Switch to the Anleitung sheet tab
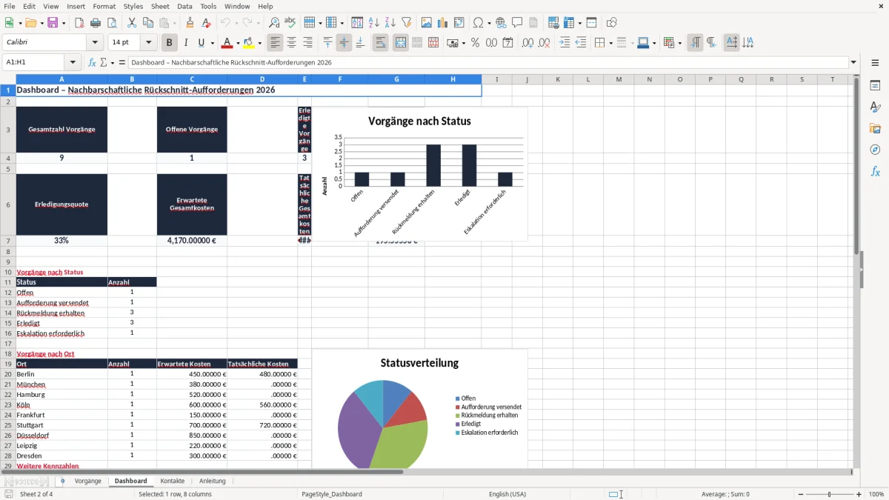 [213, 481]
